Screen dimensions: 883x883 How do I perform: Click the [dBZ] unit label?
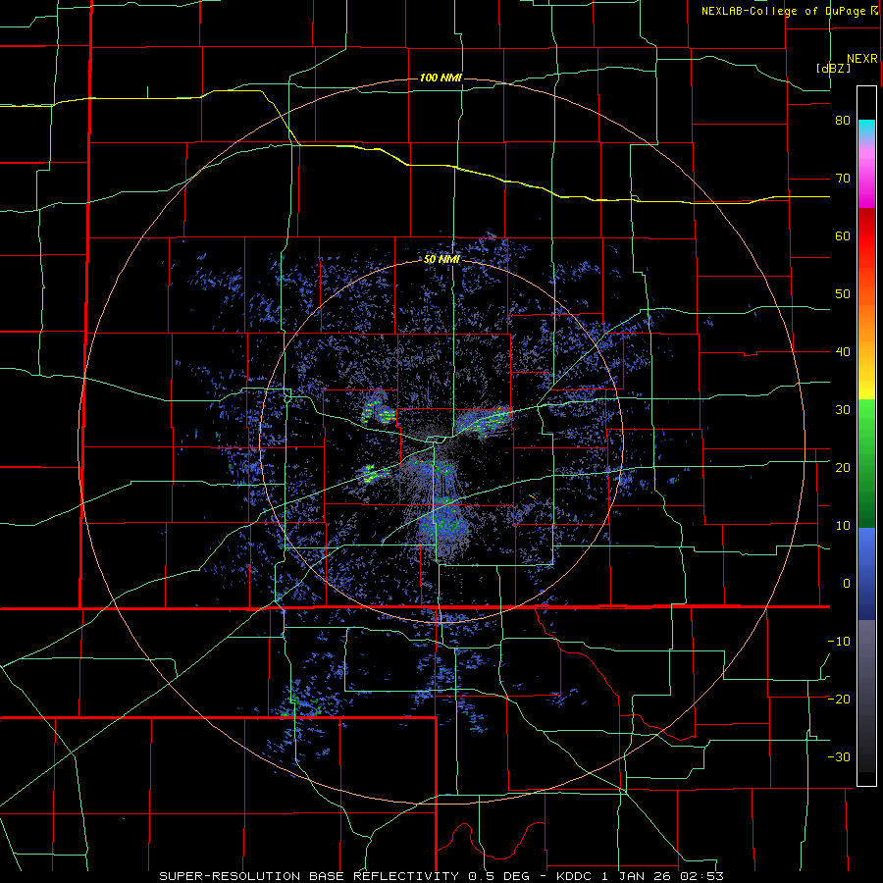point(833,68)
